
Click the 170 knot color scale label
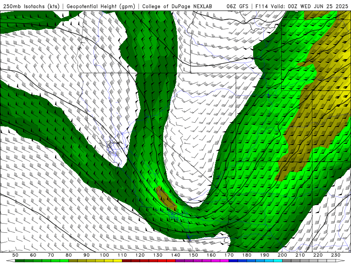tap(229, 255)
